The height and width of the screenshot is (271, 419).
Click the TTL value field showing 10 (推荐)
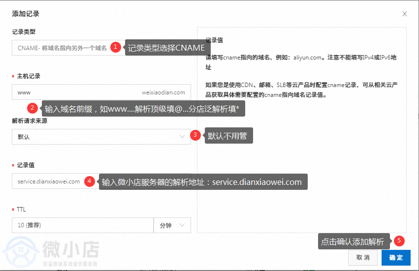coord(83,225)
